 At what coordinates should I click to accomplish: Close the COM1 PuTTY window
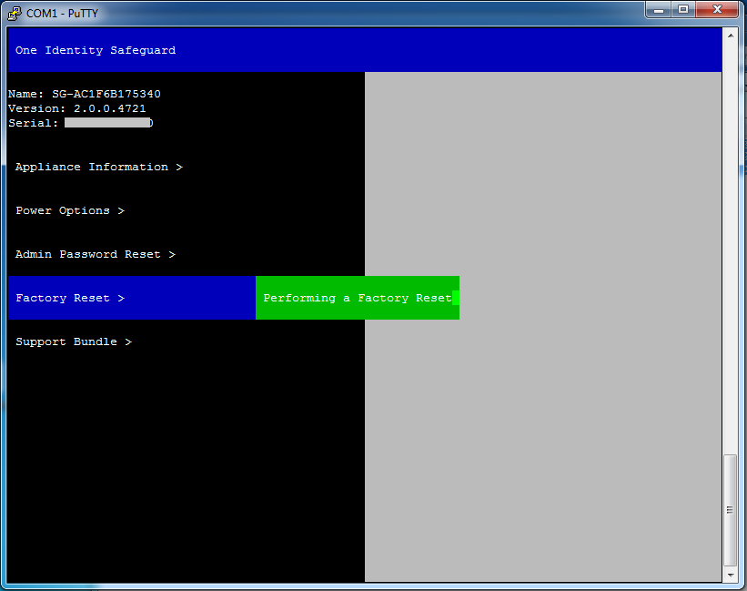pyautogui.click(x=717, y=9)
